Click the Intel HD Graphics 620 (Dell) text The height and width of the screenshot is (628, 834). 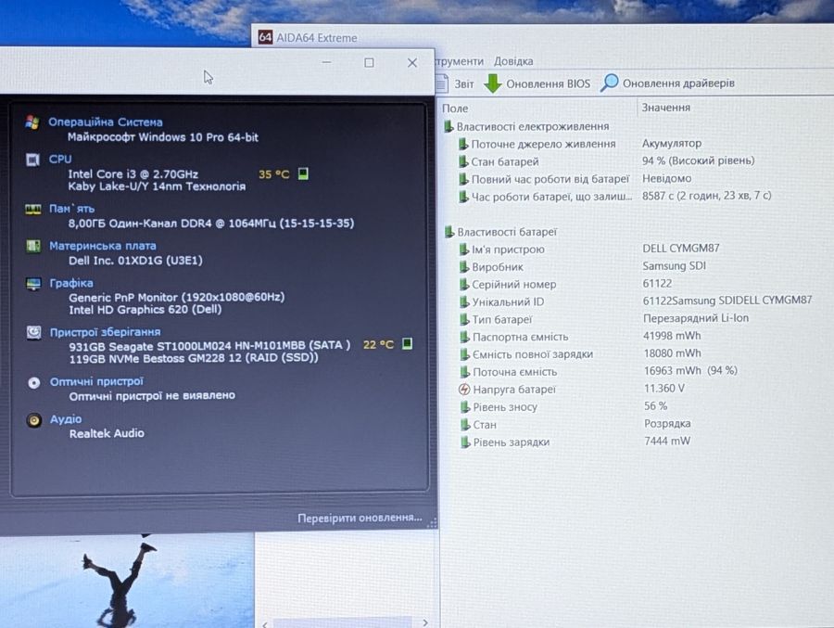(145, 310)
